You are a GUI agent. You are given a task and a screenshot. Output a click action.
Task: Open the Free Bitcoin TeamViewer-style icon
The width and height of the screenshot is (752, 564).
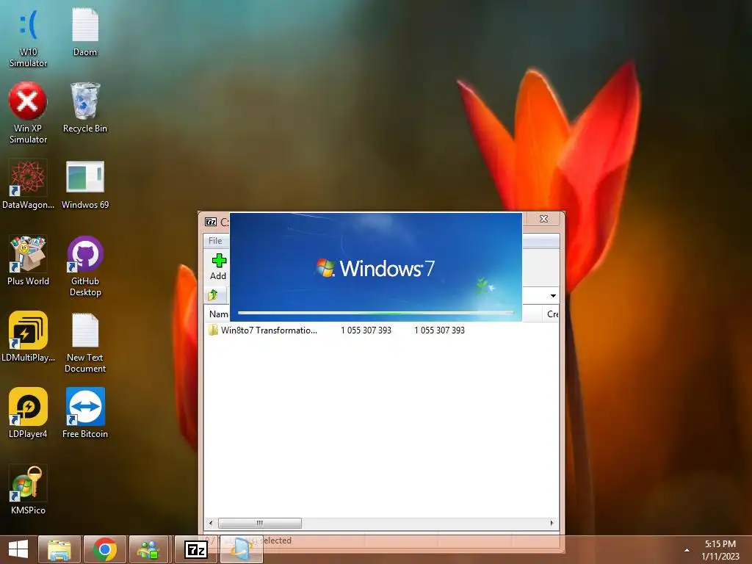point(85,413)
